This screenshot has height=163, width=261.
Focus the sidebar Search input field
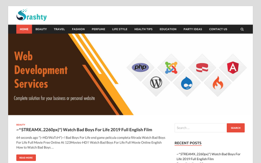point(201,128)
